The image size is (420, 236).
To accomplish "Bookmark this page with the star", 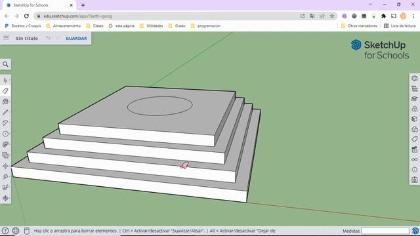I will pos(332,16).
